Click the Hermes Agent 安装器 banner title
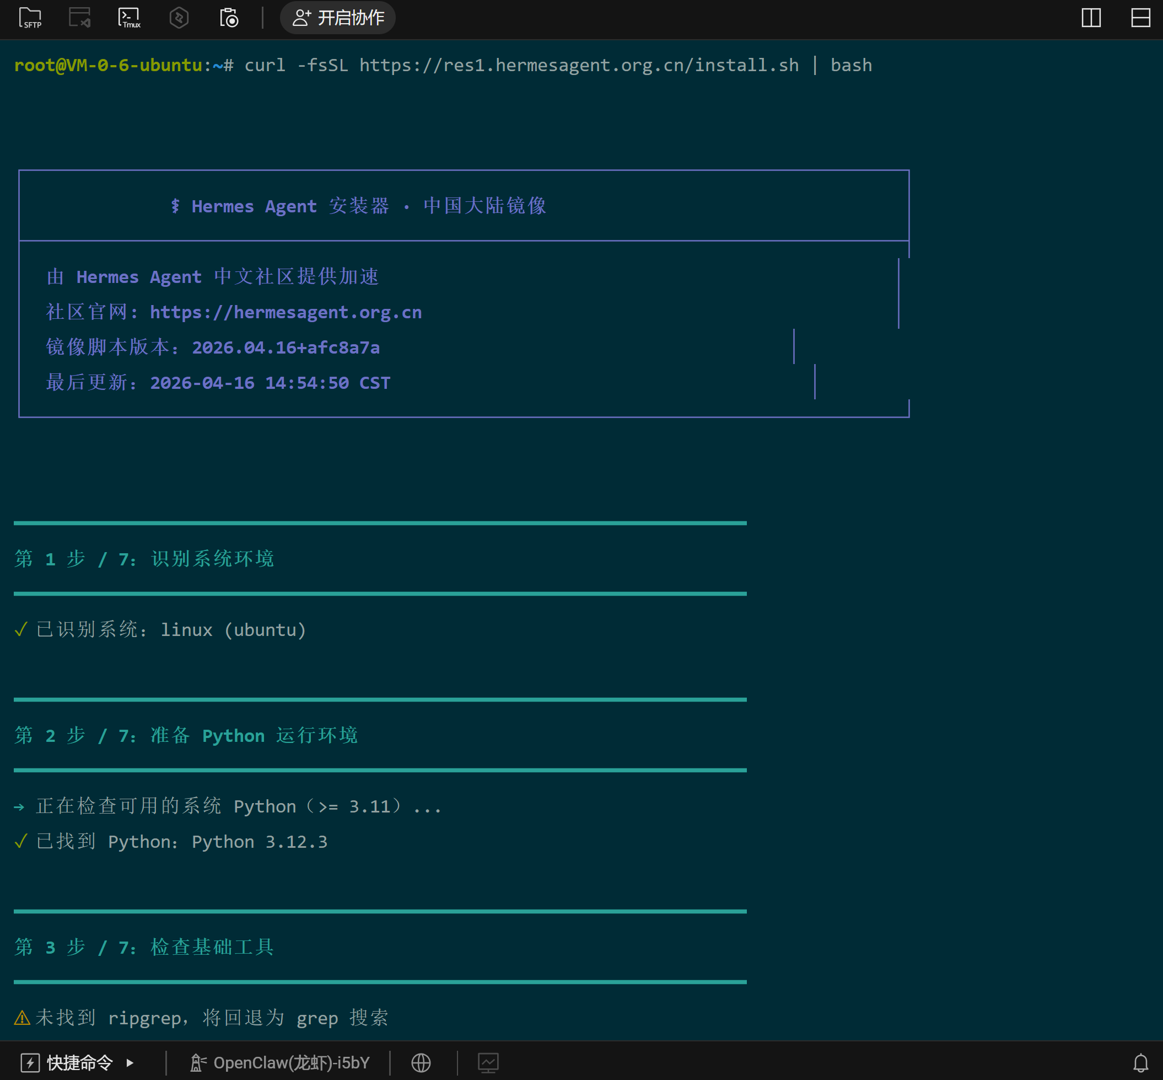The height and width of the screenshot is (1080, 1163). coord(358,206)
